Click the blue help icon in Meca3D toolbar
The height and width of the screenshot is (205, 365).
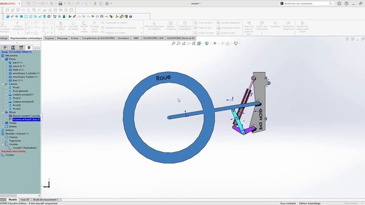(x=131, y=17)
